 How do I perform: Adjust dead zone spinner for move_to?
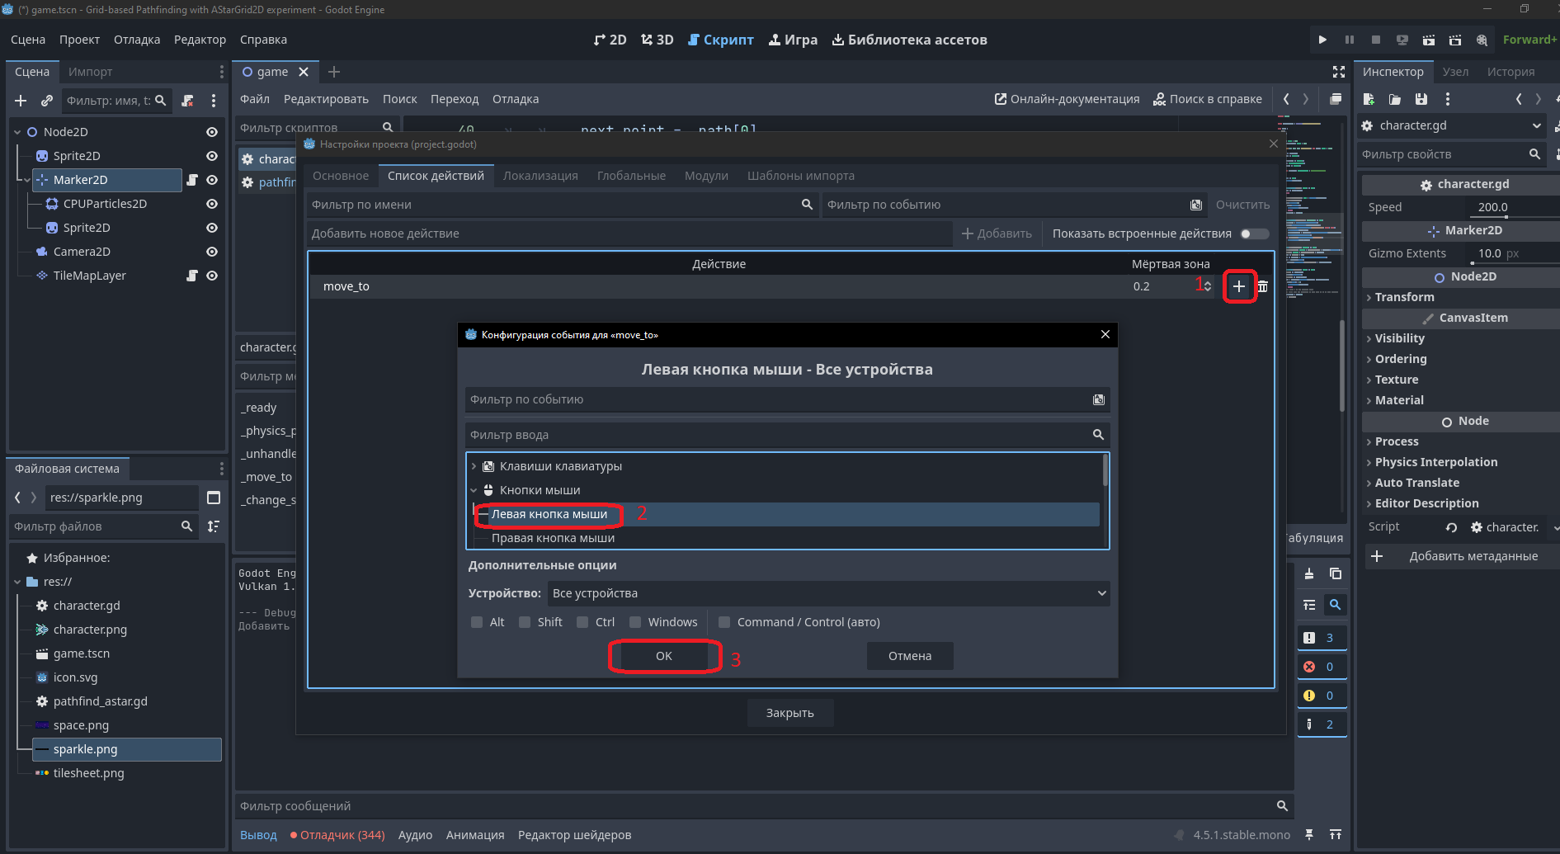pyautogui.click(x=1208, y=286)
